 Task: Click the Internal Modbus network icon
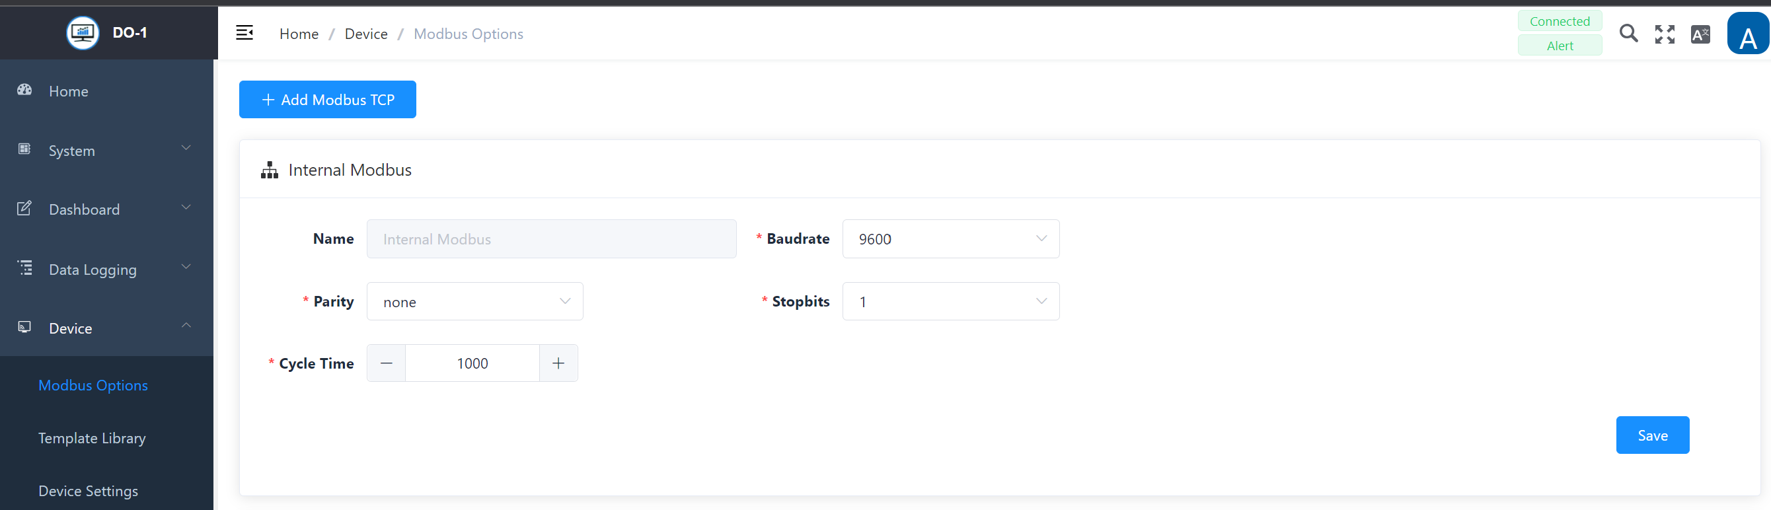click(x=270, y=170)
